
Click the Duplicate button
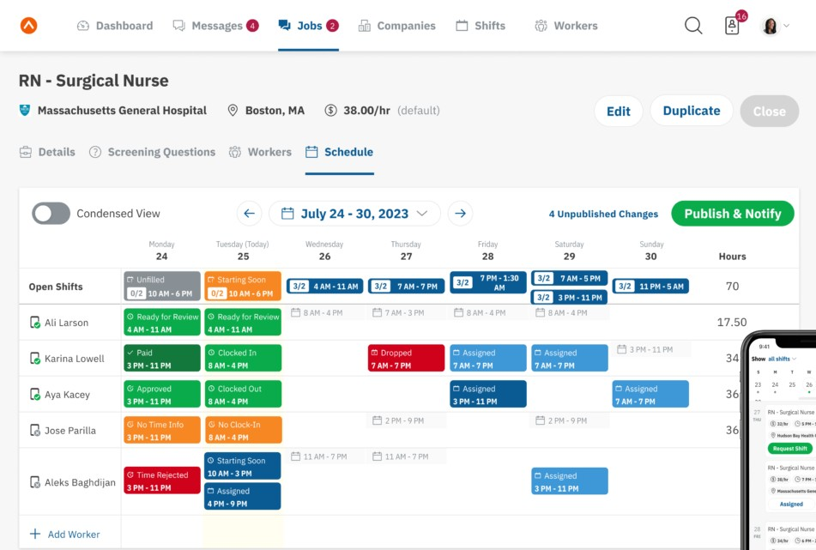click(x=692, y=111)
